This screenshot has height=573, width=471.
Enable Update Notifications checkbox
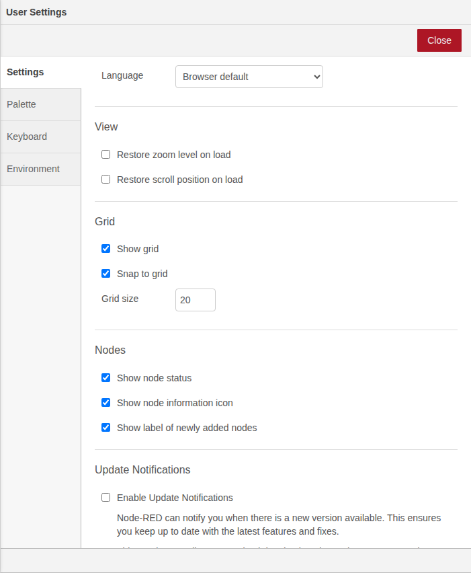pos(105,498)
